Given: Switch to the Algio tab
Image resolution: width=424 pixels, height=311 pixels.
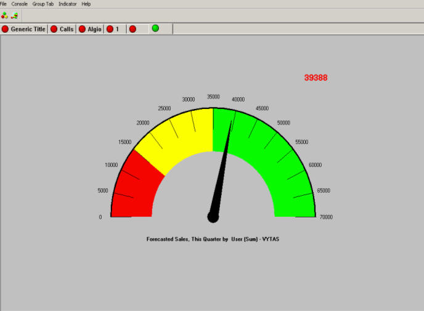Looking at the screenshot, I should (x=91, y=29).
